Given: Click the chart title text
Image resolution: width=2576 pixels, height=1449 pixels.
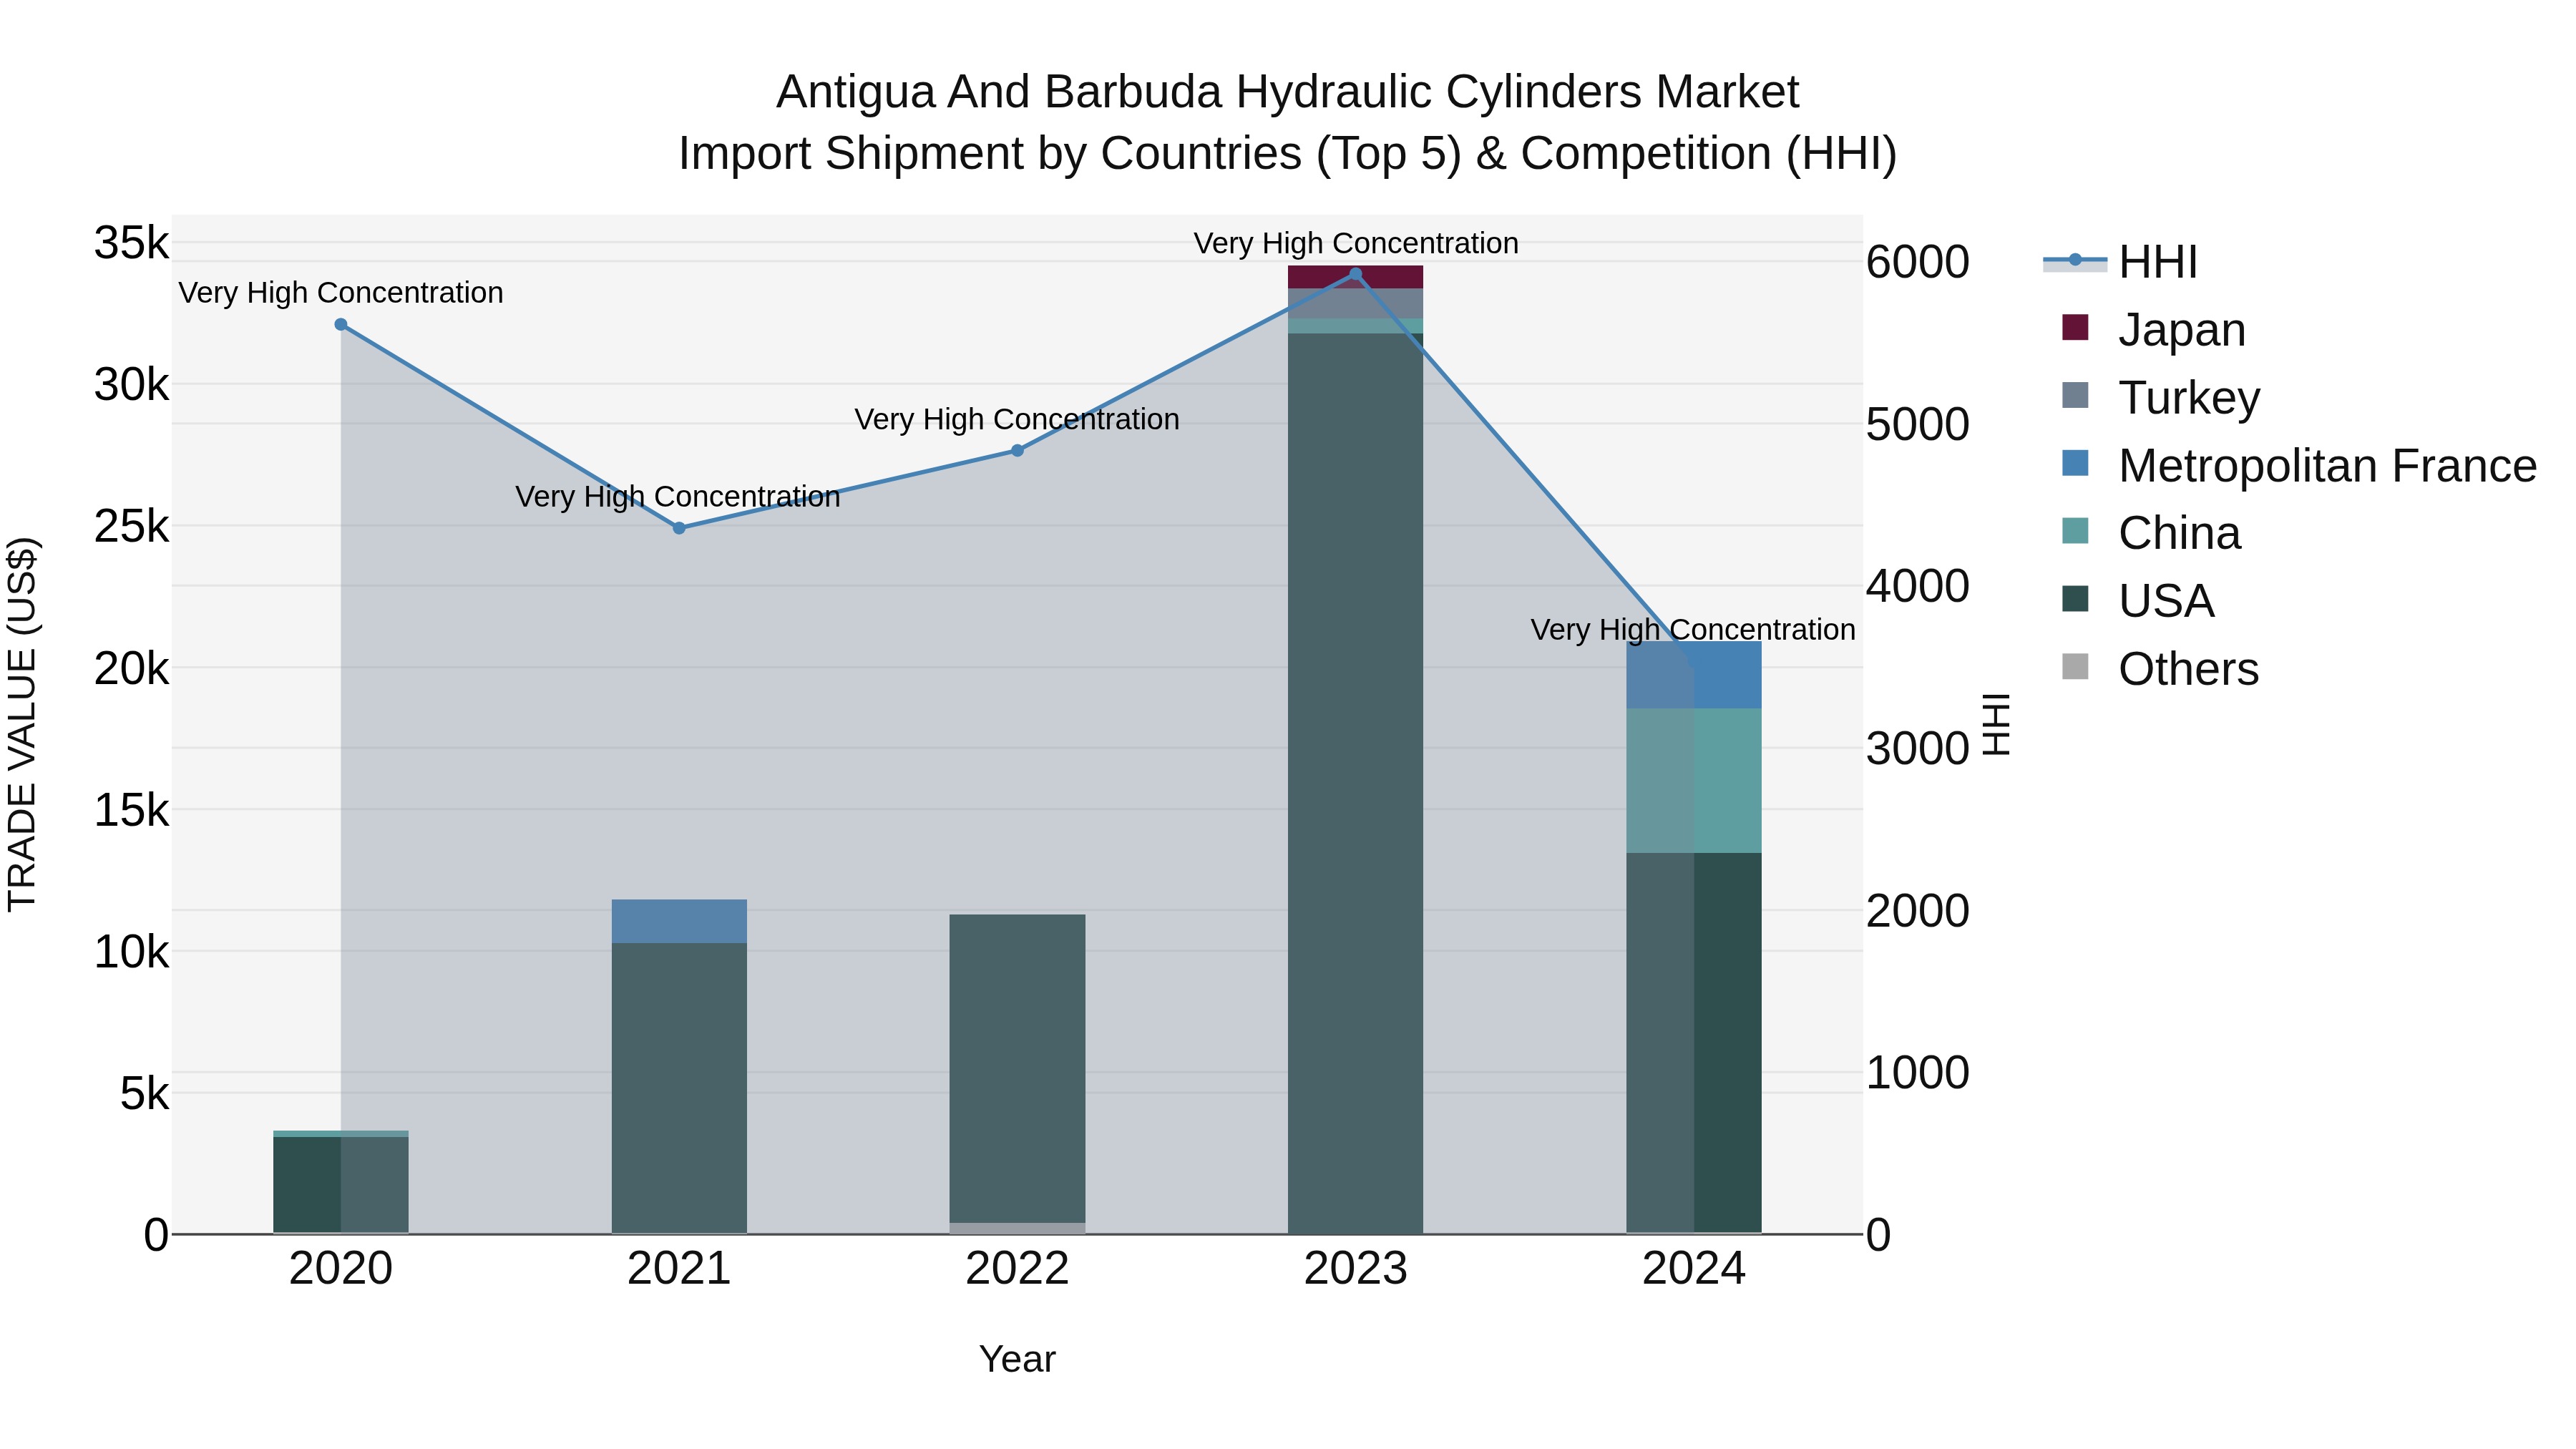Looking at the screenshot, I should [1288, 123].
